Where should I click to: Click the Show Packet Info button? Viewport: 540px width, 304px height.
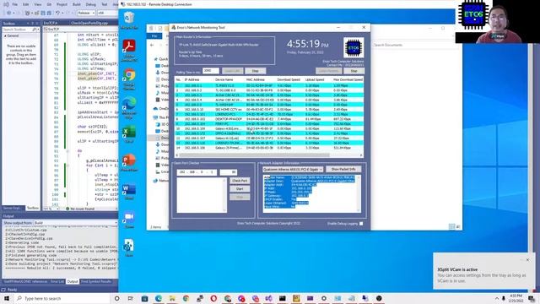pos(343,169)
